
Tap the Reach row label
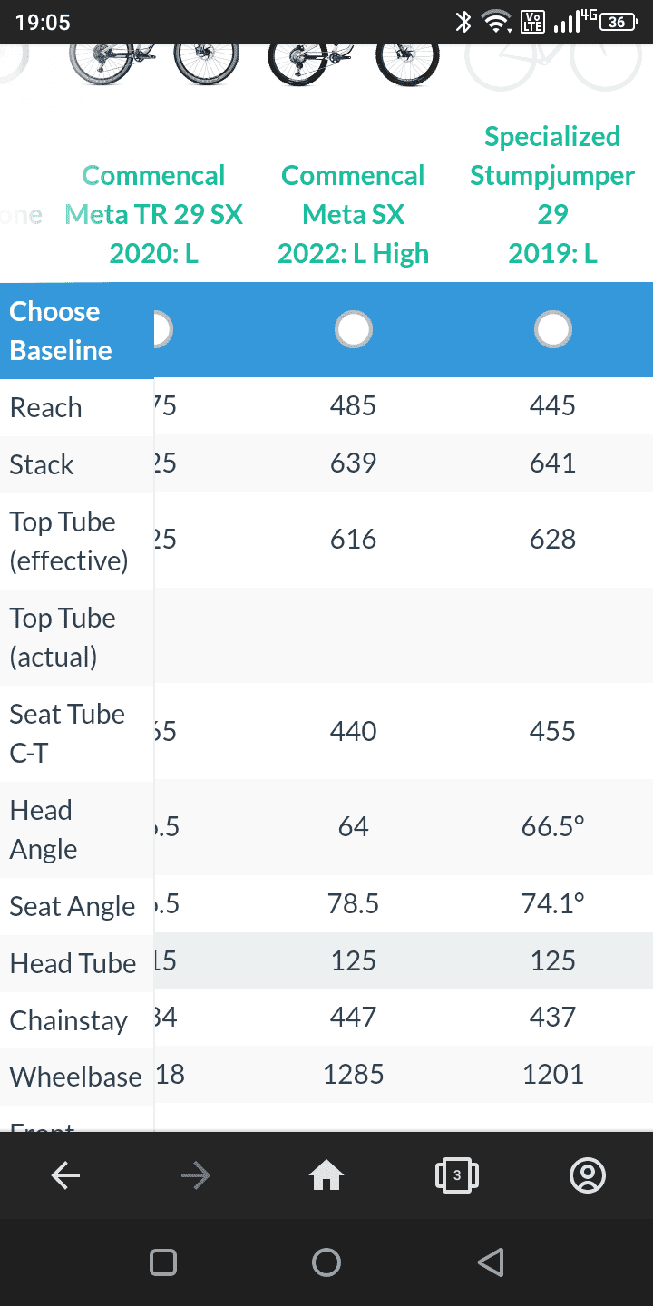coord(45,408)
